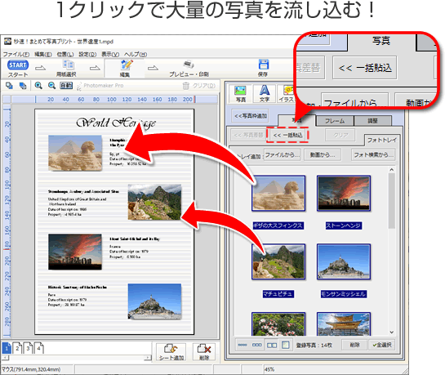Open page 2 sheet tab
This screenshot has height=375, width=445.
pos(17,348)
